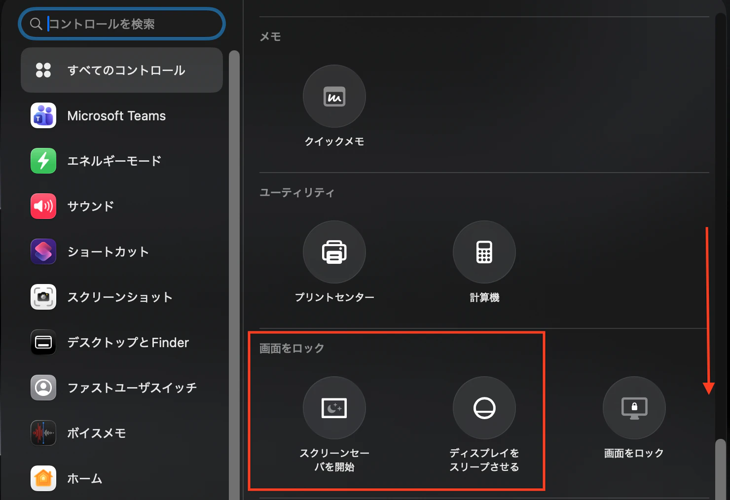Open the デスクトップとFinder category
The height and width of the screenshot is (500, 730).
click(x=122, y=342)
